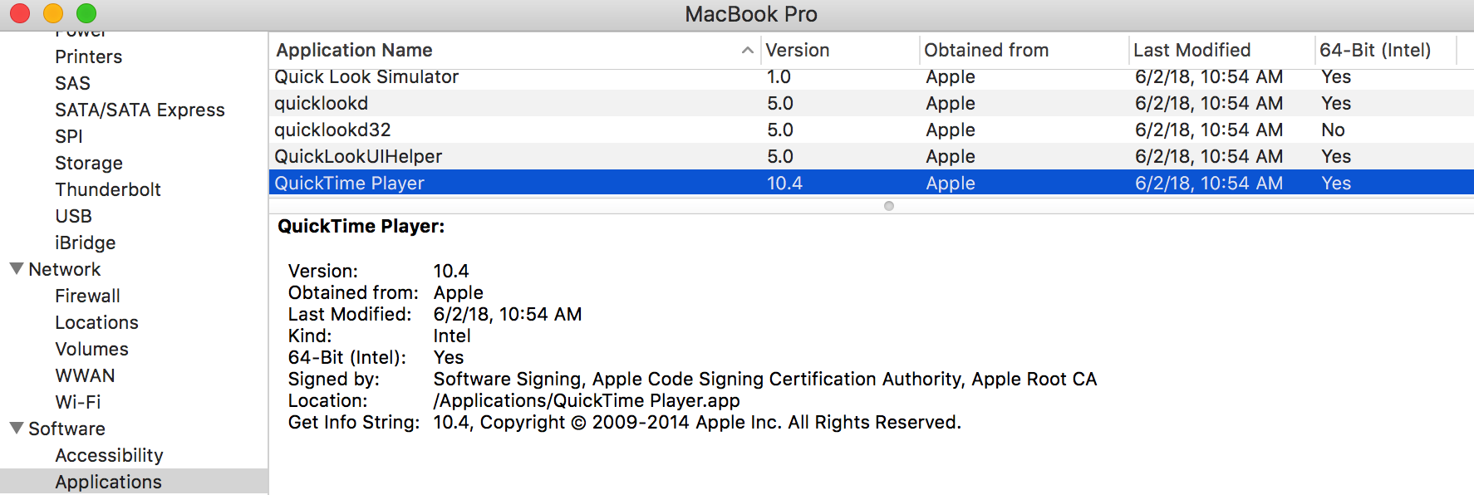
Task: Select Thunderbolt in the sidebar
Action: pyautogui.click(x=108, y=189)
